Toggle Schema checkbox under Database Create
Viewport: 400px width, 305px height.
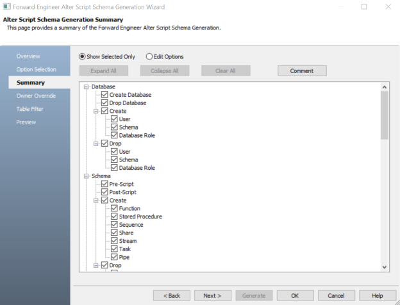click(114, 128)
